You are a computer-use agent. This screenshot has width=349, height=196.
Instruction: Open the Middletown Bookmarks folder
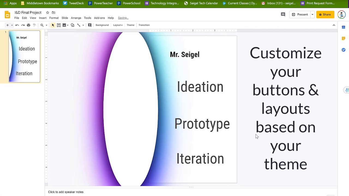click(40, 3)
